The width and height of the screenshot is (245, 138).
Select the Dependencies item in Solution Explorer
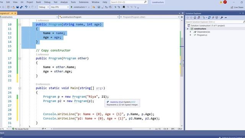point(203,32)
